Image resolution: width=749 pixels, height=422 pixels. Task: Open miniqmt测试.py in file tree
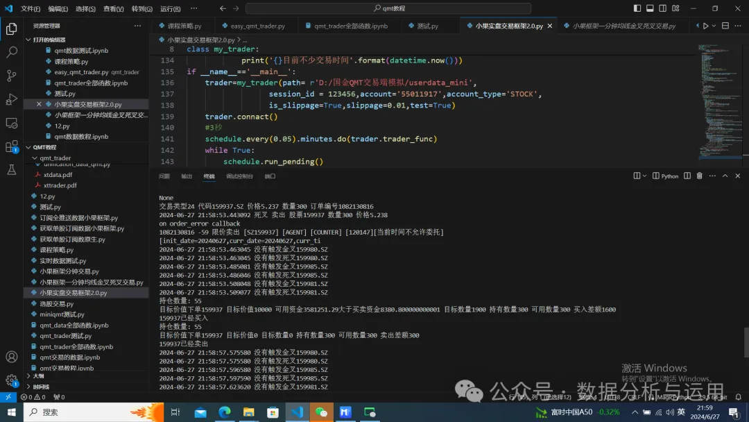pos(62,314)
